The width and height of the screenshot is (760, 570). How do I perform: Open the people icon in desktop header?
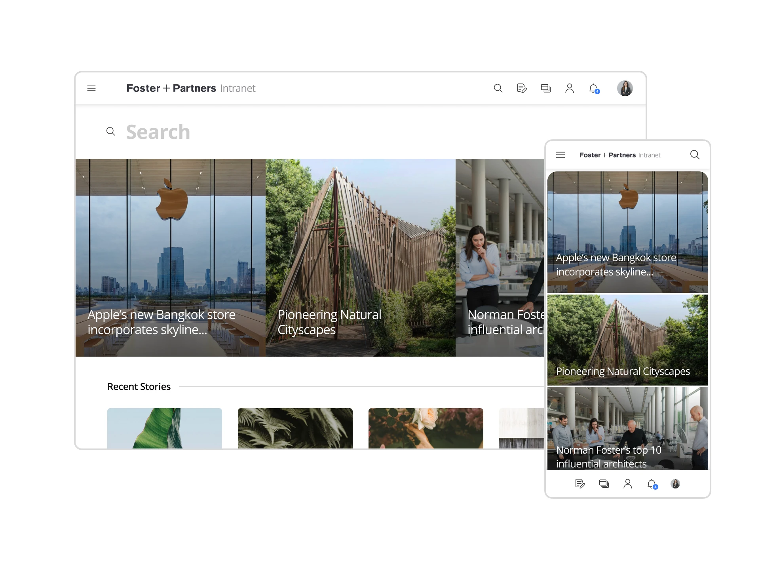coord(570,88)
